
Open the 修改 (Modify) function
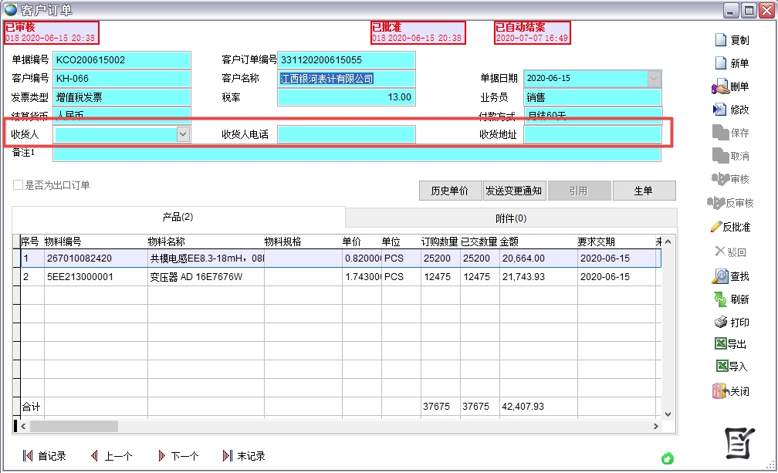734,109
